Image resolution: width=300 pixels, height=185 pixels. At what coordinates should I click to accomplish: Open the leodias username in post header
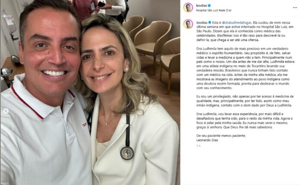(201, 6)
